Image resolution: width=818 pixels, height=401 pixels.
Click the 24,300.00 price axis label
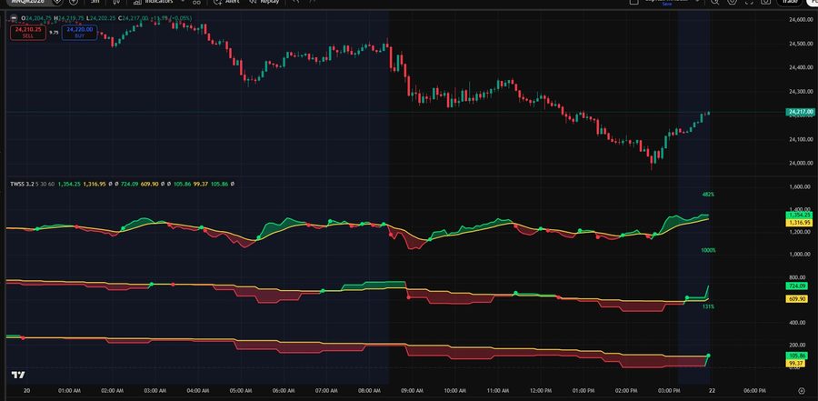tap(800, 91)
